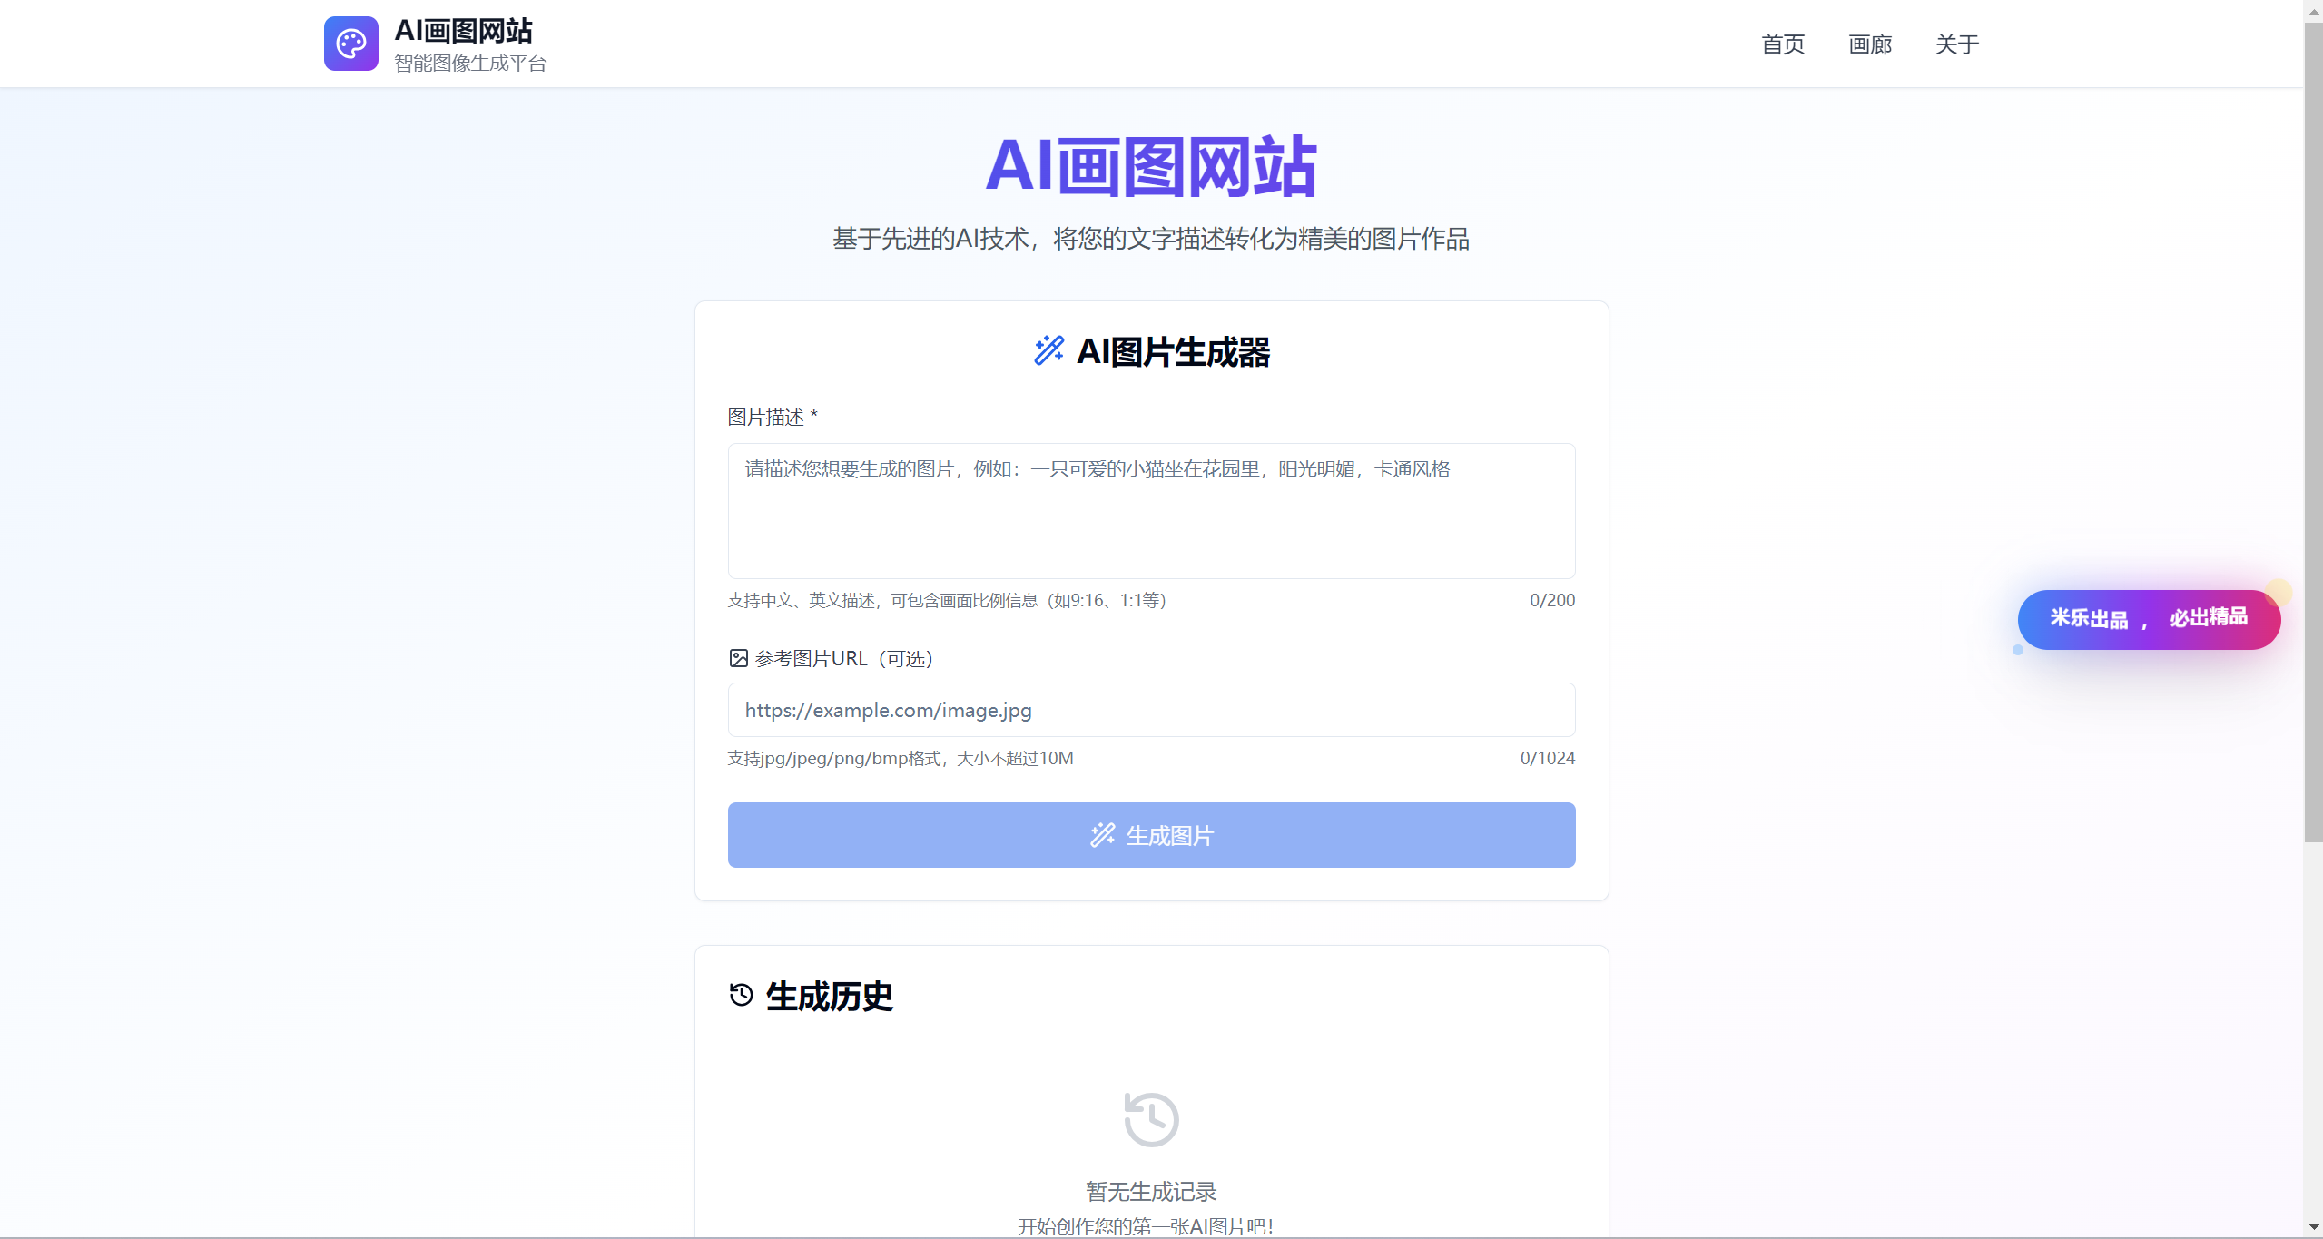
Task: Click the reference image URL input field
Action: coord(1151,710)
